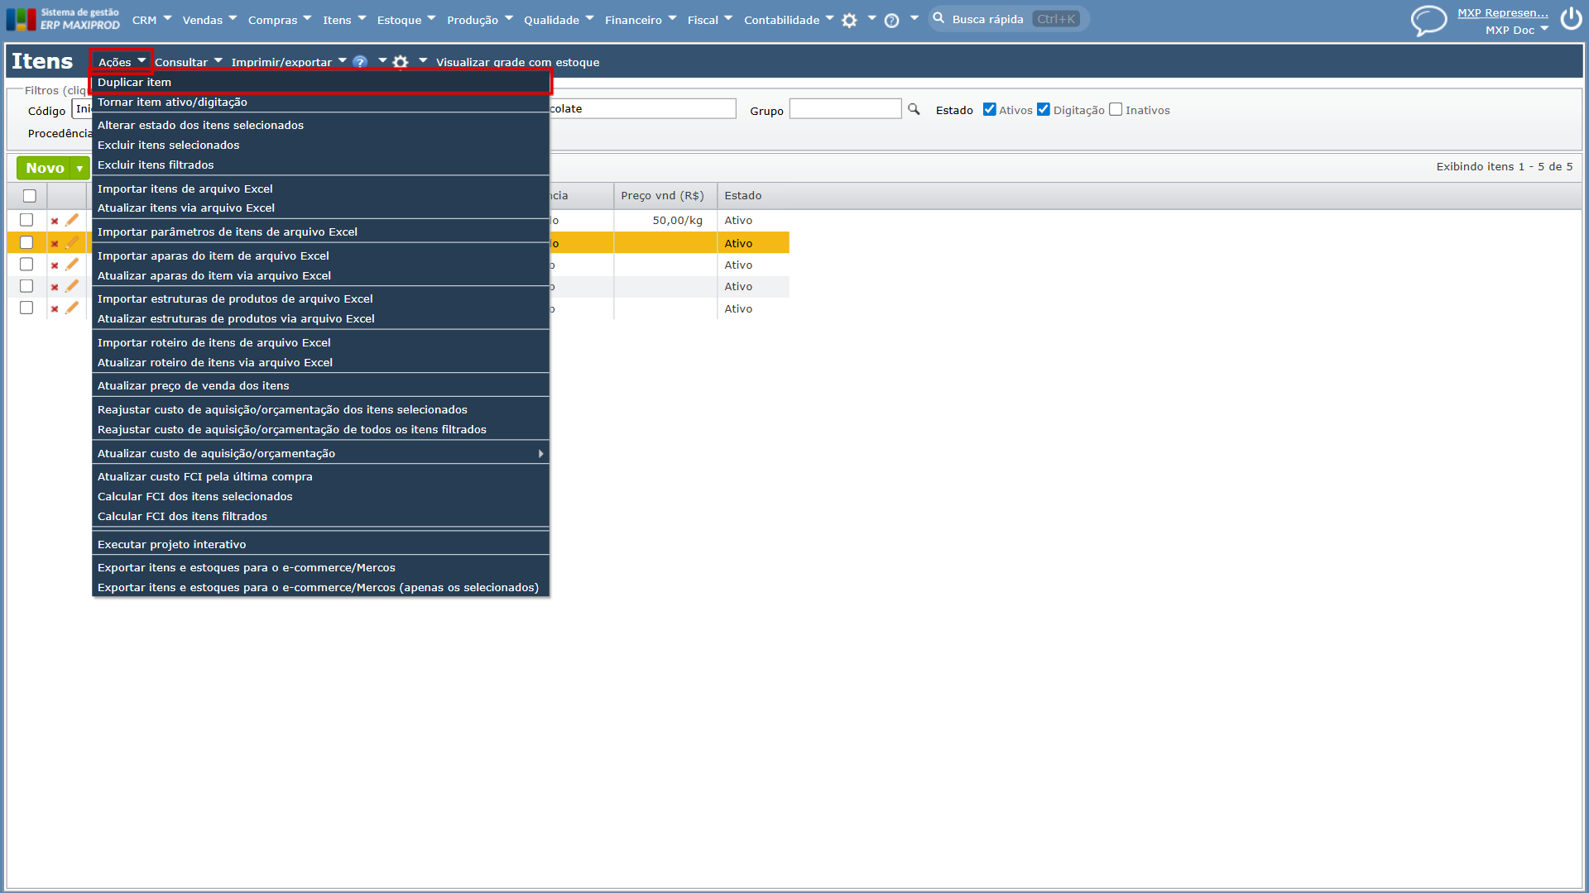
Task: Edit the fourth row with pencil icon
Action: 72,286
